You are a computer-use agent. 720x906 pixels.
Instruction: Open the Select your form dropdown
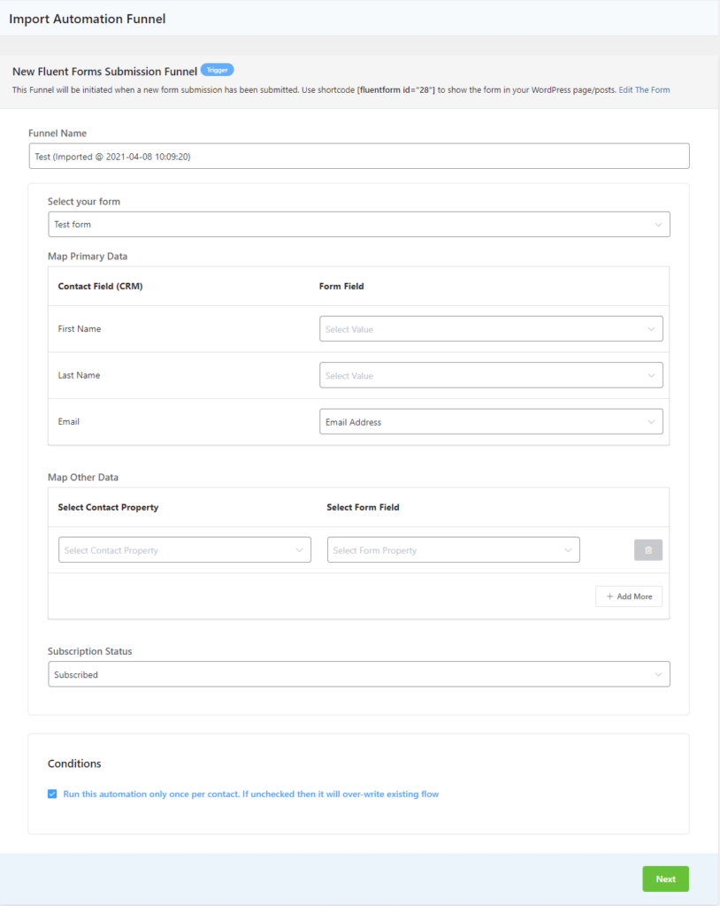pos(359,224)
